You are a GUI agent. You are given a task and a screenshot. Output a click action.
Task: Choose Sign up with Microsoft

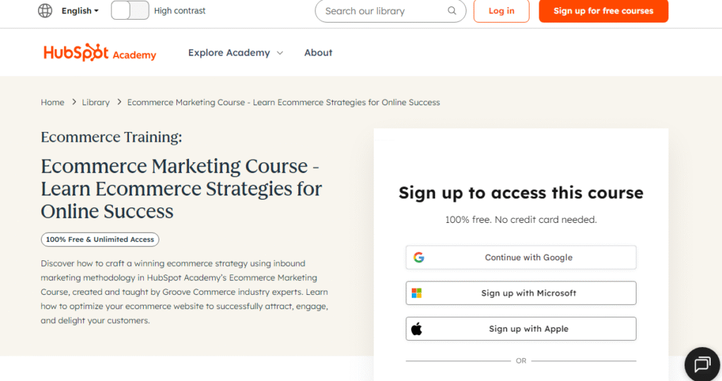528,293
